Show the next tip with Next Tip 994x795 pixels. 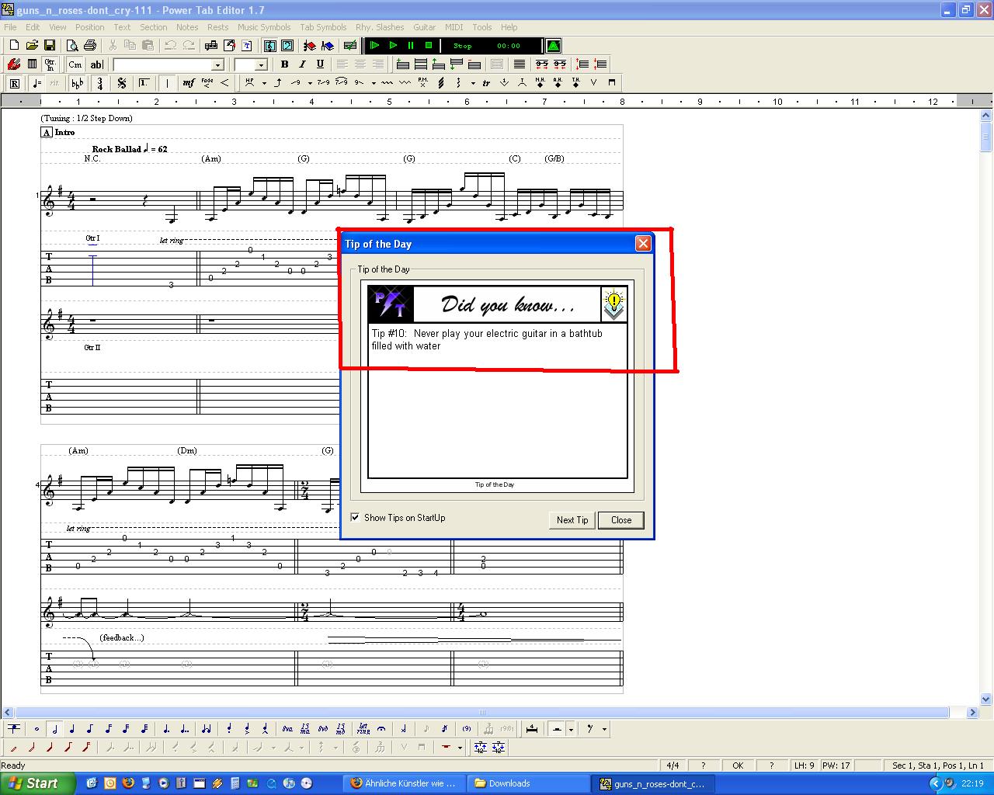pos(572,520)
